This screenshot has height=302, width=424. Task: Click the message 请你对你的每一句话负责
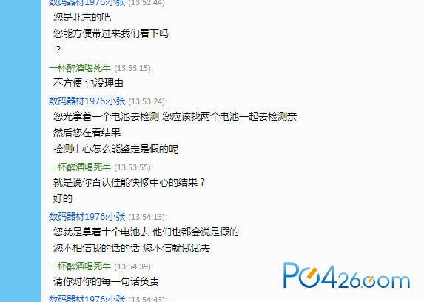[106, 282]
